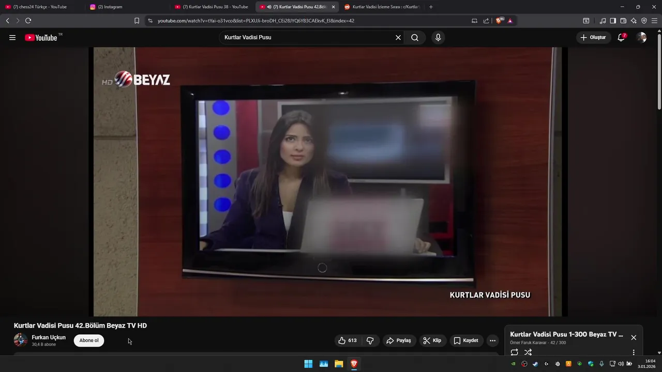This screenshot has width=662, height=372.
Task: Open the account avatar menu
Action: [x=641, y=38]
